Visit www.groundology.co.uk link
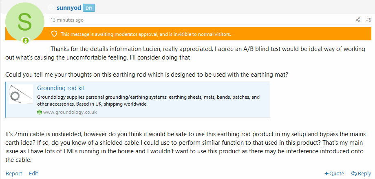 point(70,112)
